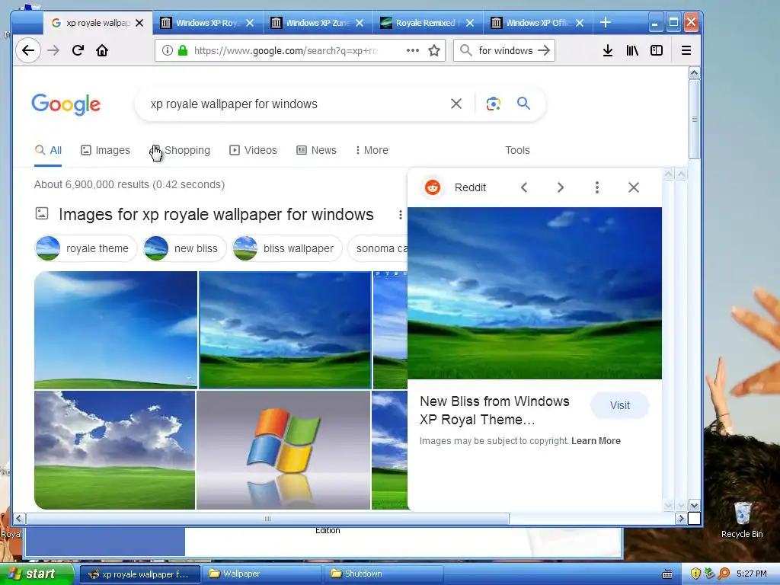Show previous image in preview panel
The width and height of the screenshot is (780, 585).
524,187
